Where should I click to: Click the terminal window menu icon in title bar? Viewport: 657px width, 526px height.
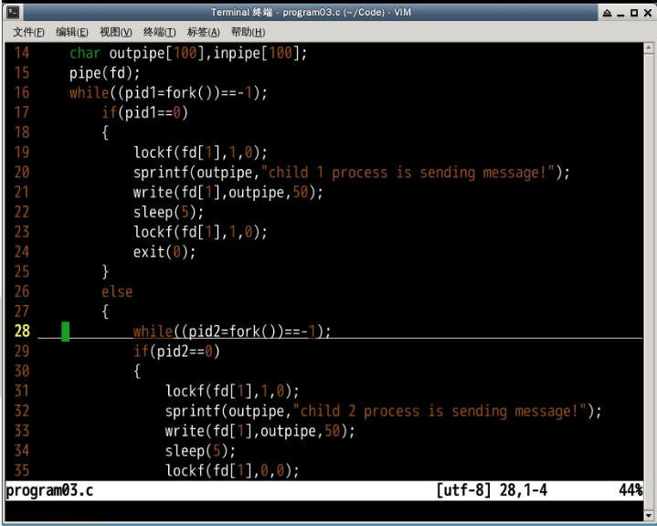(12, 12)
